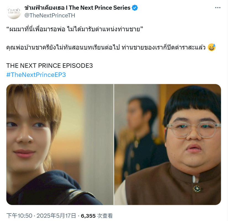229x221 pixels.
Task: Open the 6,355 view count
Action: (x=88, y=216)
